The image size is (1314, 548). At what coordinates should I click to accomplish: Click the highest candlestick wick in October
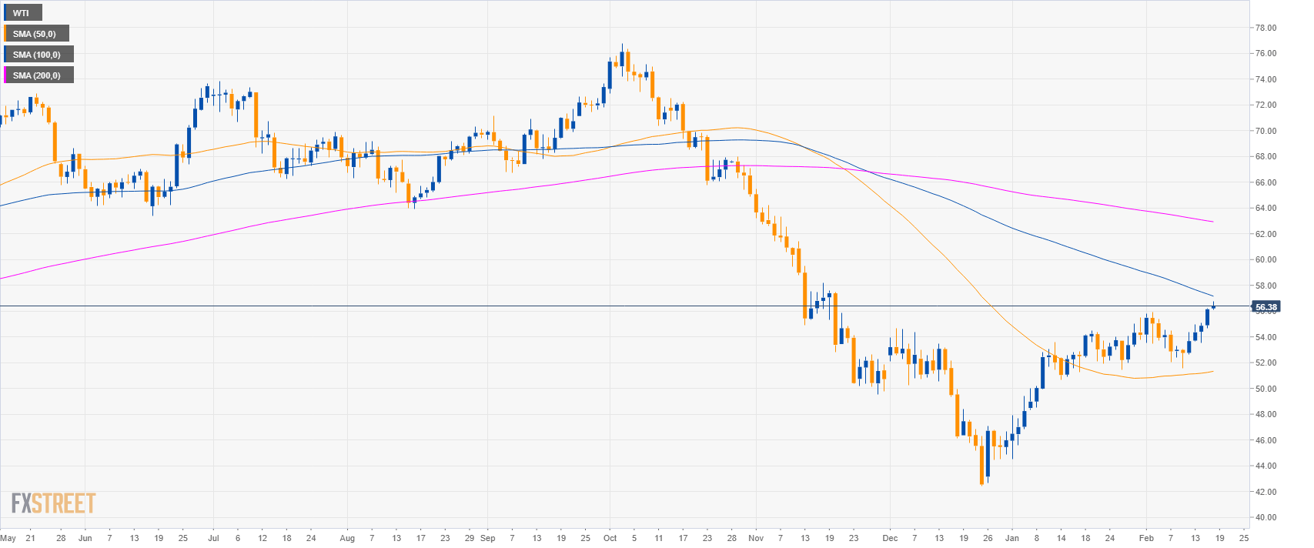click(622, 48)
